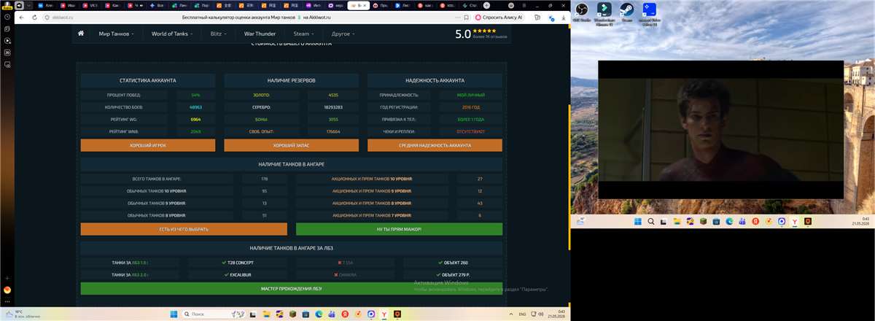Open the Microsoft Edge taskbar icon

point(319,314)
